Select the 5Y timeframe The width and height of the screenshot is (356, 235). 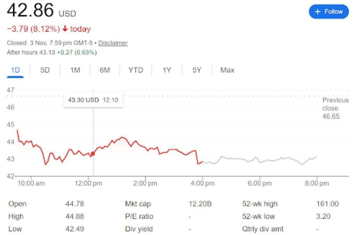tap(196, 70)
